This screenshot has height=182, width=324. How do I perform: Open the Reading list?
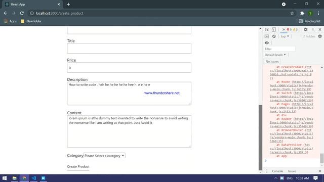(x=309, y=21)
